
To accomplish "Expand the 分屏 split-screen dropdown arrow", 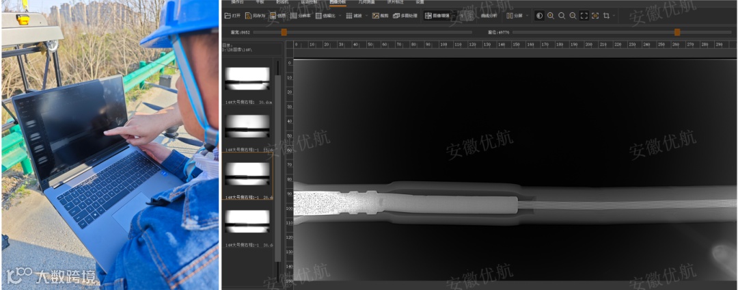I will pyautogui.click(x=527, y=16).
